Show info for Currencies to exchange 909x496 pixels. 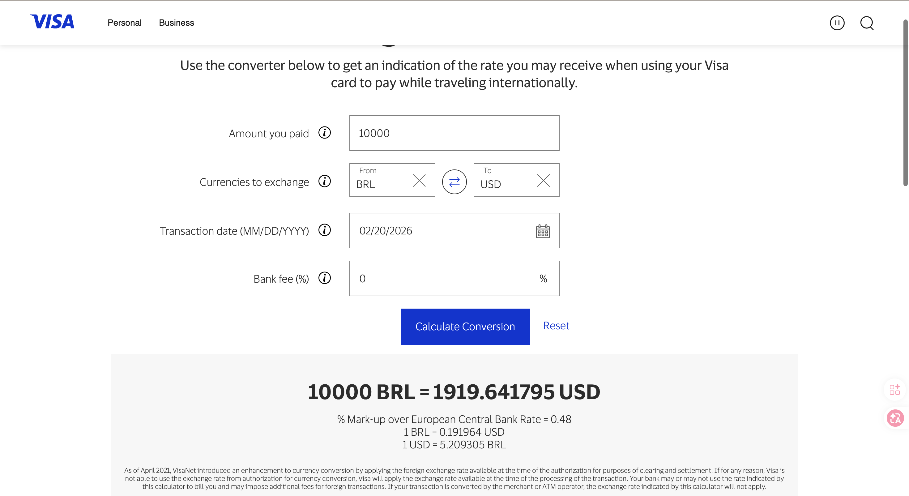(324, 182)
